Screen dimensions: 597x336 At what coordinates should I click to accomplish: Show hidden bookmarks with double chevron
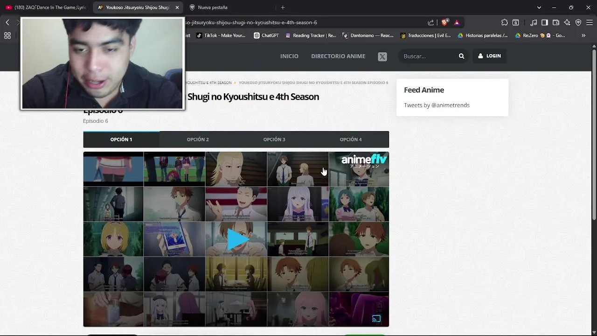(x=583, y=35)
